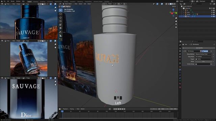Click the blue Z axis on navigation gizmo

pos(173,10)
